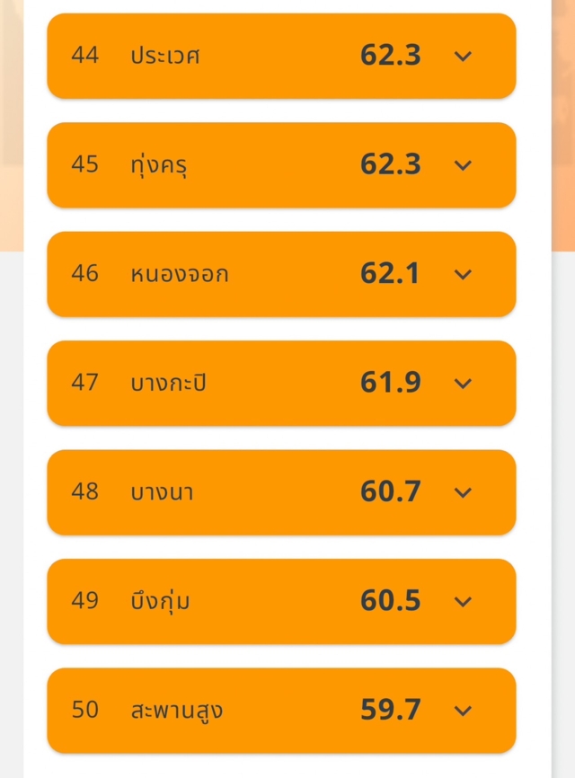Expand the บางนา row chevron
The width and height of the screenshot is (575, 778).
point(463,492)
